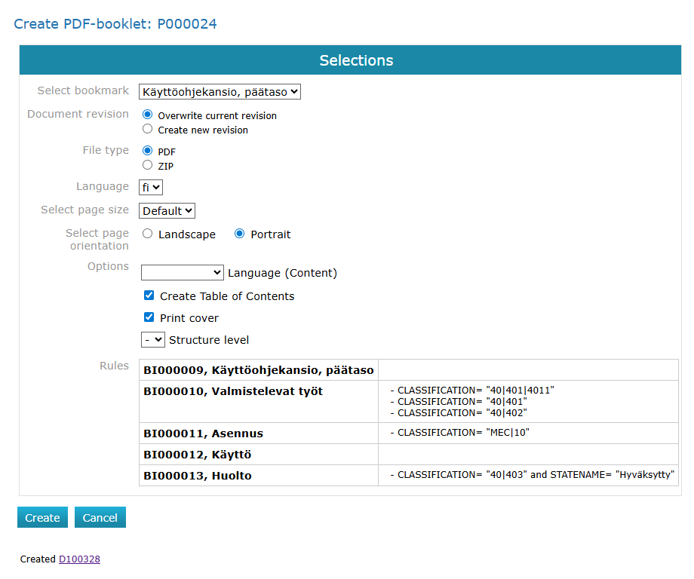The height and width of the screenshot is (579, 694).
Task: Select Portrait page orientation
Action: 238,234
